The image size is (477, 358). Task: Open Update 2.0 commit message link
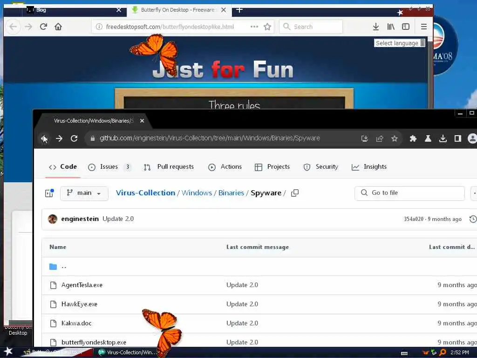(x=118, y=219)
